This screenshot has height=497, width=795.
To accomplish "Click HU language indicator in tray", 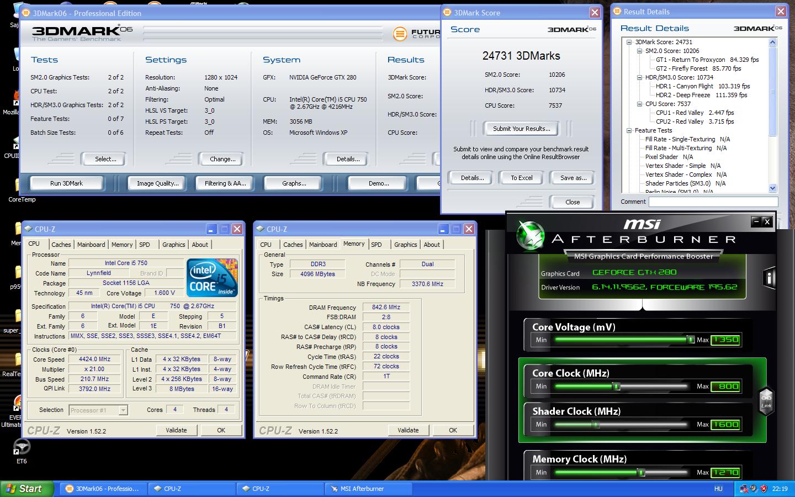I will [718, 489].
